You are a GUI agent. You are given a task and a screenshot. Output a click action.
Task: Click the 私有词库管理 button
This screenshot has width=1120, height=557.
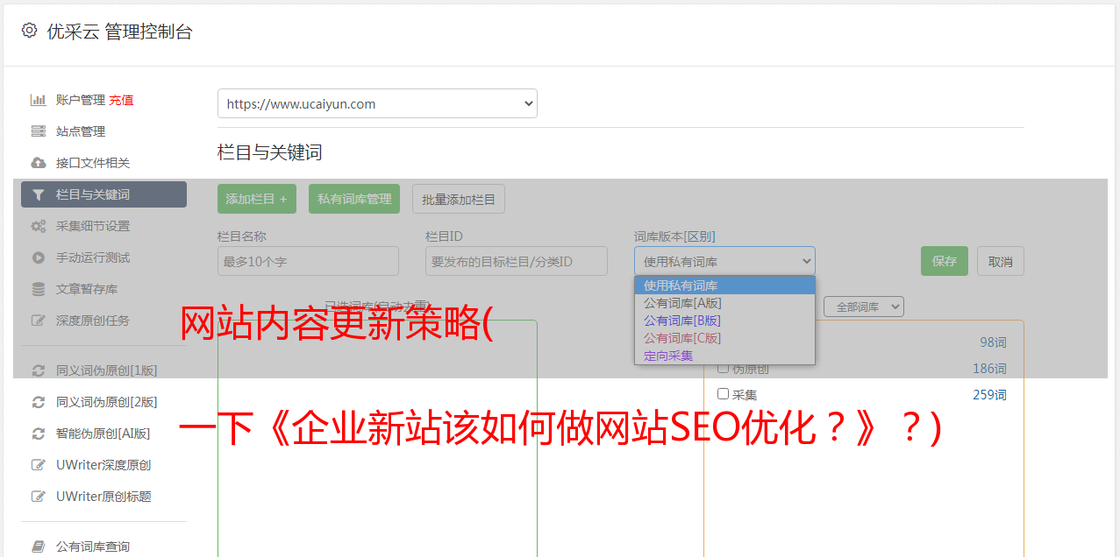354,199
